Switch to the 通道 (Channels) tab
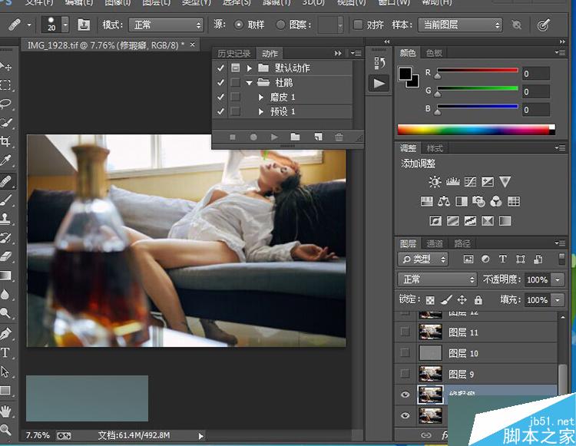This screenshot has width=576, height=446. pyautogui.click(x=435, y=243)
